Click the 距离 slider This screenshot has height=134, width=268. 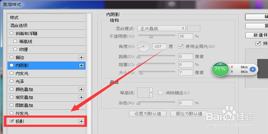(157, 56)
